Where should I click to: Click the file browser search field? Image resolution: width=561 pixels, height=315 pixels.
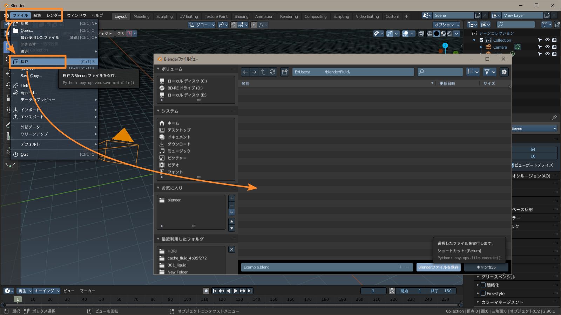[x=440, y=72]
